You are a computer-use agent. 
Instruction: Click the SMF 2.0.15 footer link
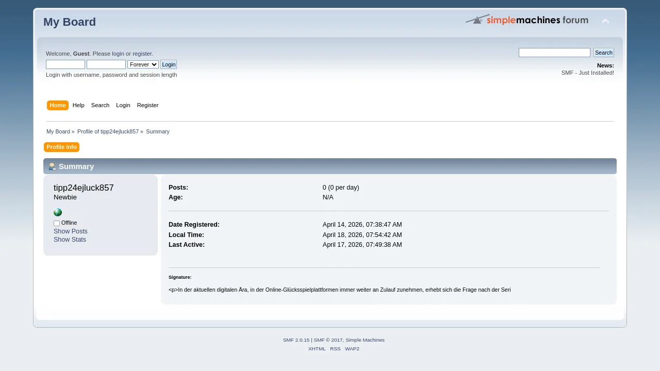coord(296,340)
